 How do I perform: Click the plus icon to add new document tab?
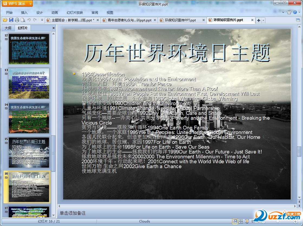(x=259, y=20)
